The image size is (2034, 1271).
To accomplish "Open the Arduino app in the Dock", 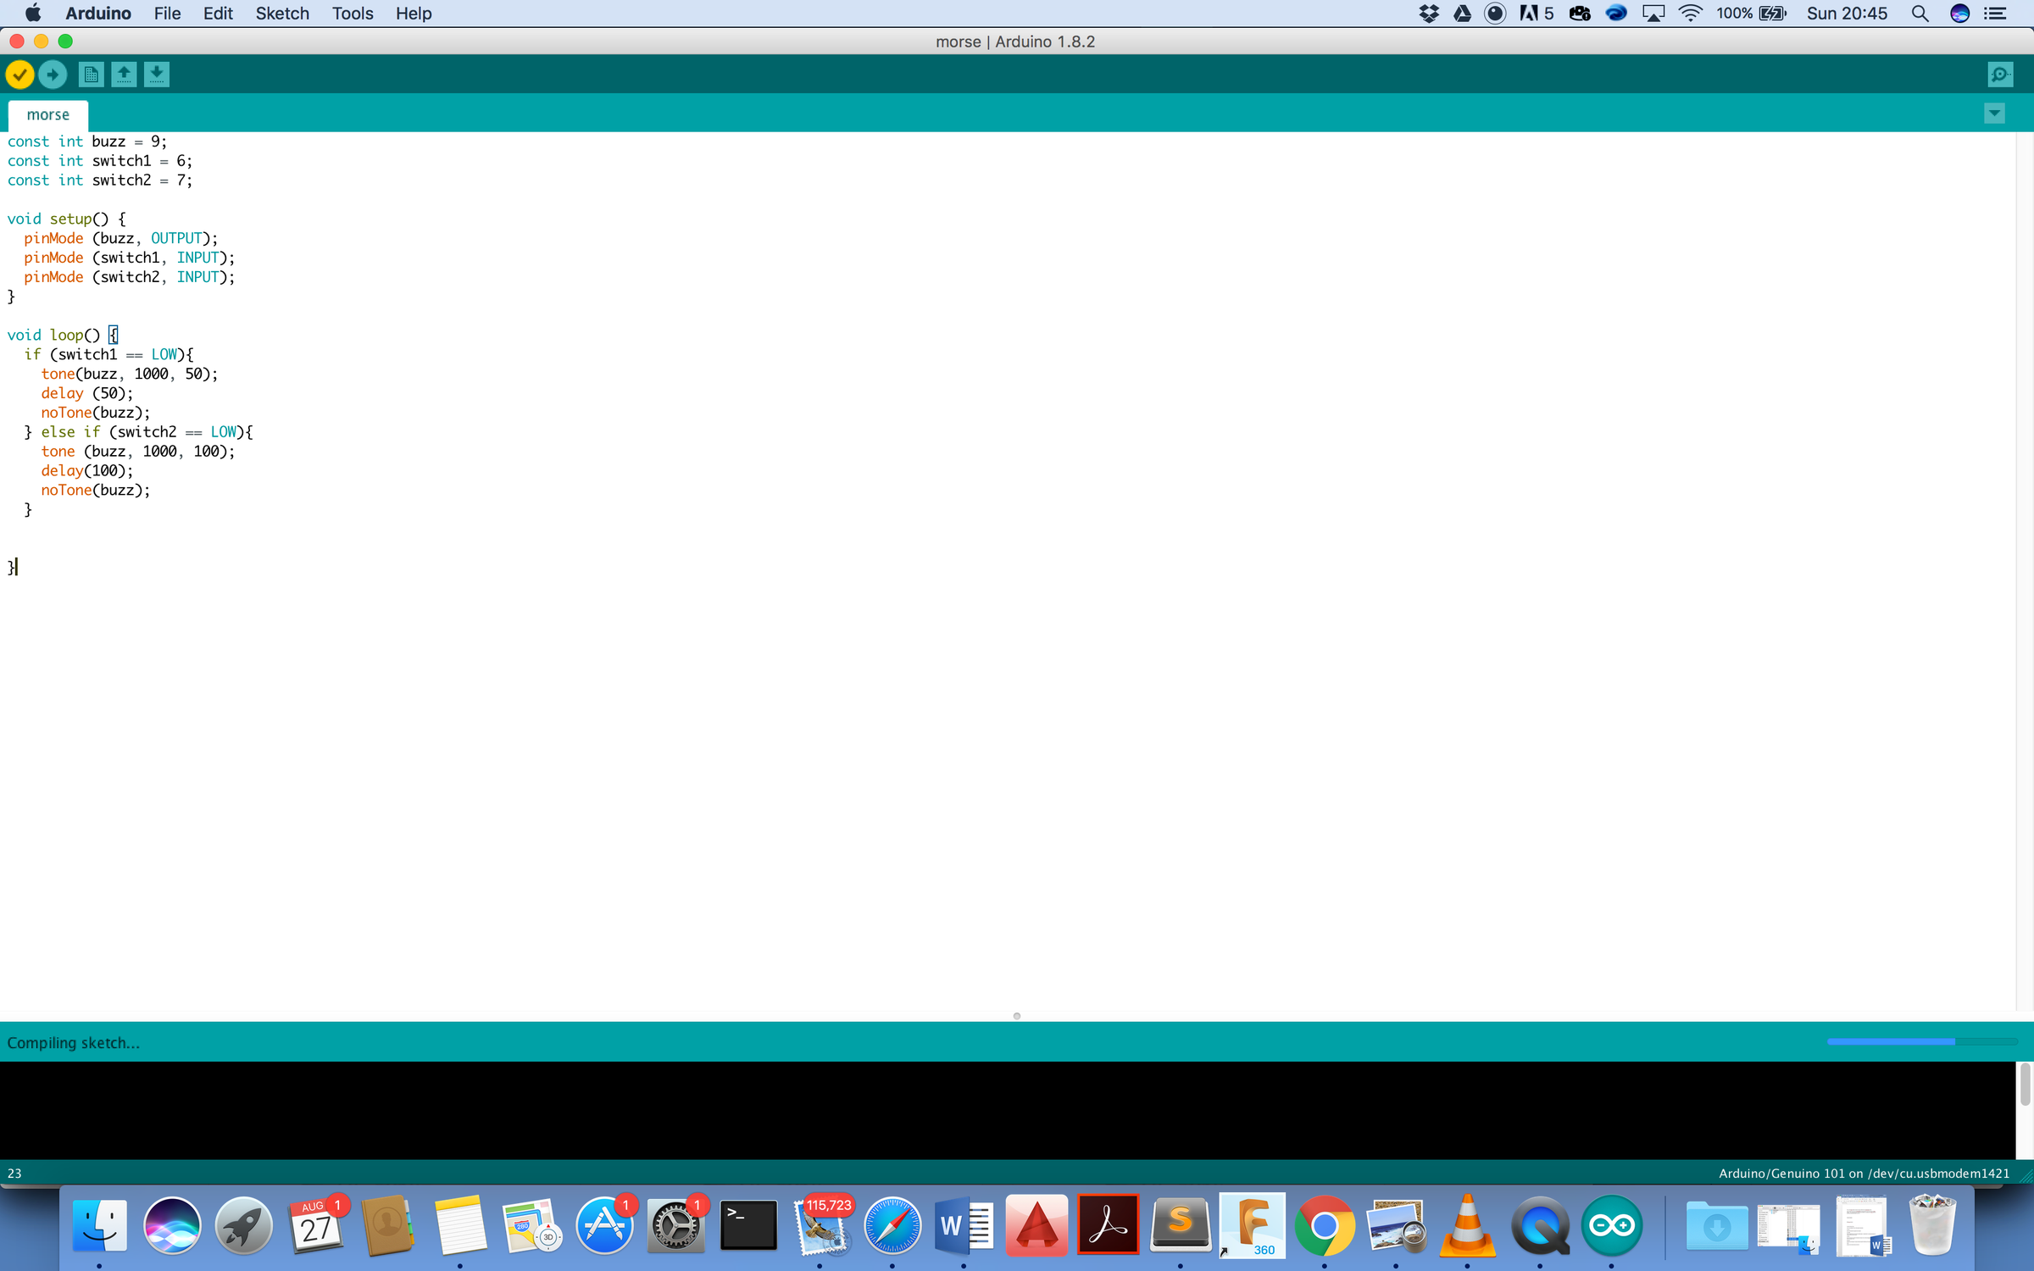I will pos(1611,1225).
